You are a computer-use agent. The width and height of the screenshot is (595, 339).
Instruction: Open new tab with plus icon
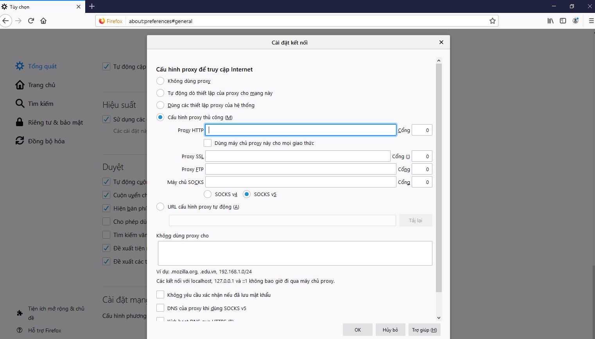pyautogui.click(x=92, y=6)
